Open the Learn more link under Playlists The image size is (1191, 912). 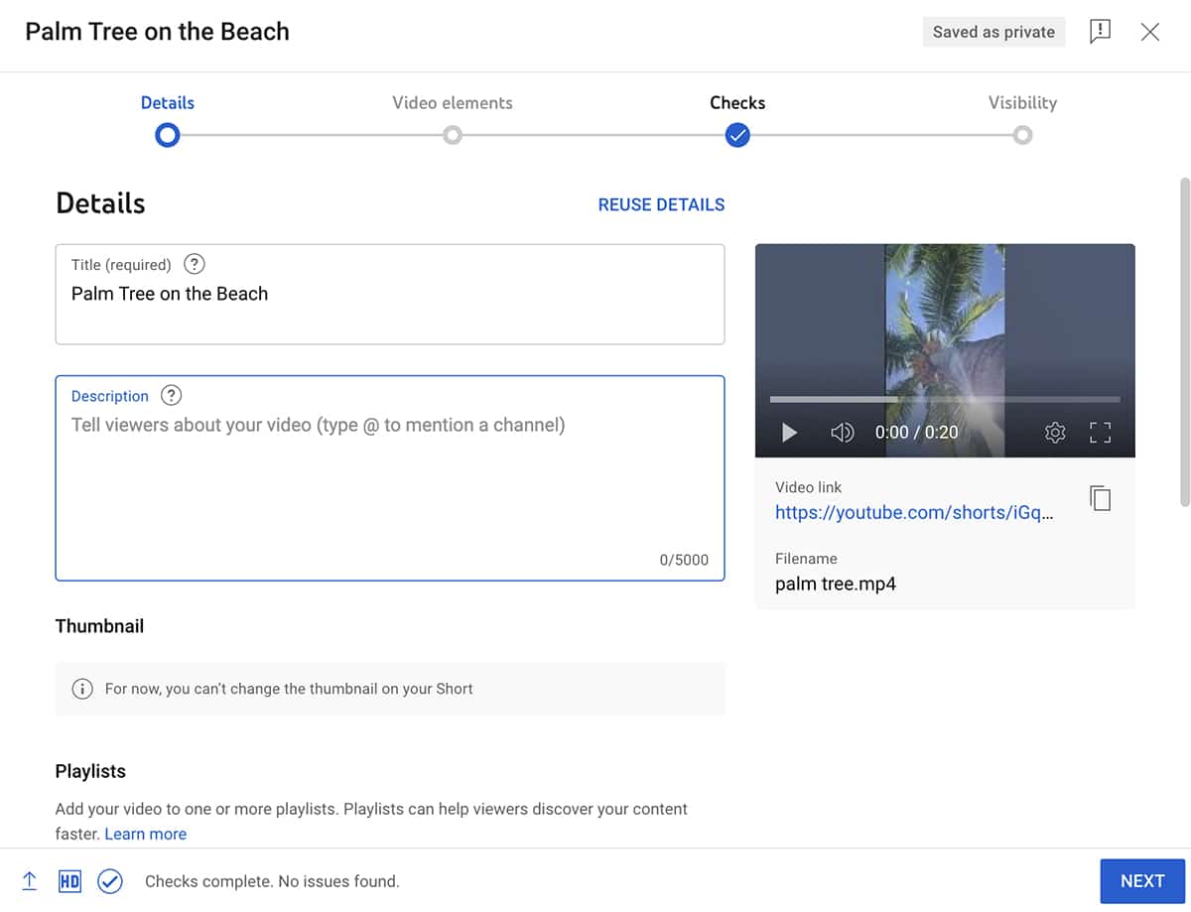(145, 834)
